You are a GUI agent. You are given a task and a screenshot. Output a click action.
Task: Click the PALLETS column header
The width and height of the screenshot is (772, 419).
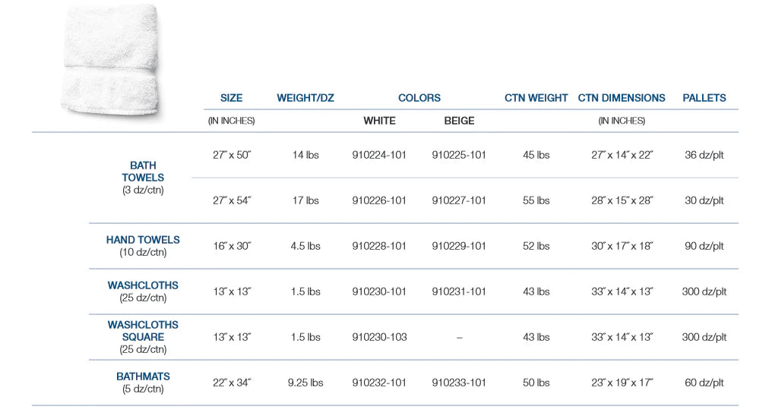[x=704, y=98]
